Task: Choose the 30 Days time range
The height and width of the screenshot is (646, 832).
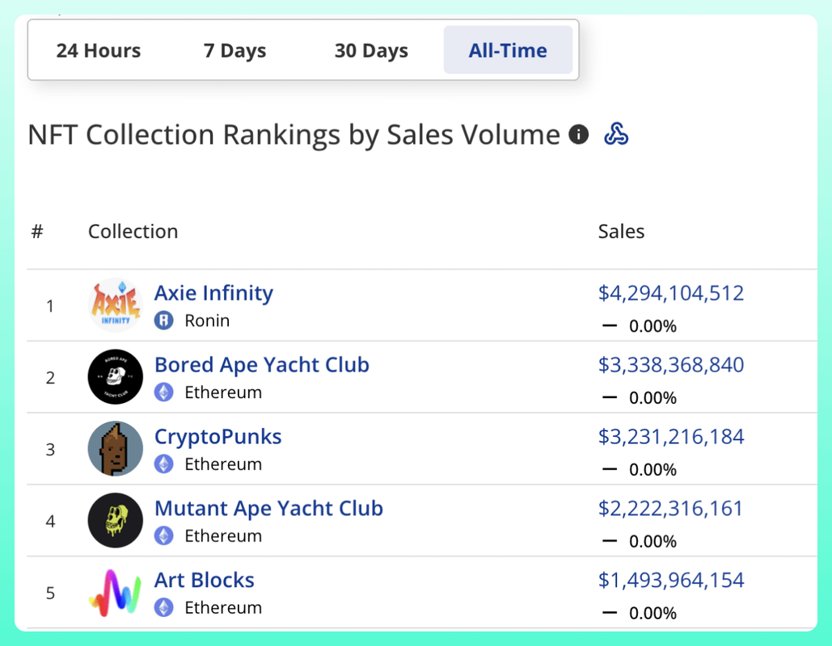Action: click(371, 51)
